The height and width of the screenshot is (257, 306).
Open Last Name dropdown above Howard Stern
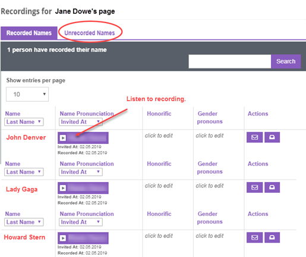[24, 222]
